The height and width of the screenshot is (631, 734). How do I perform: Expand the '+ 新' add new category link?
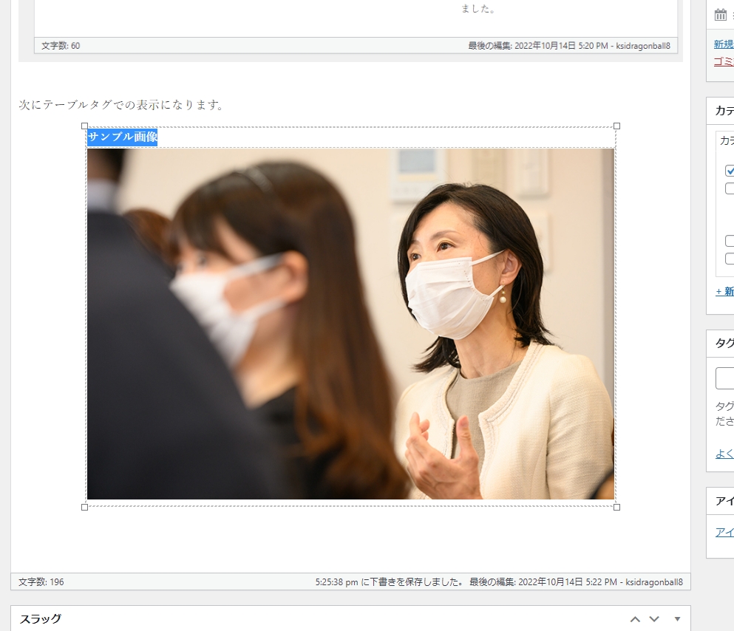[724, 292]
